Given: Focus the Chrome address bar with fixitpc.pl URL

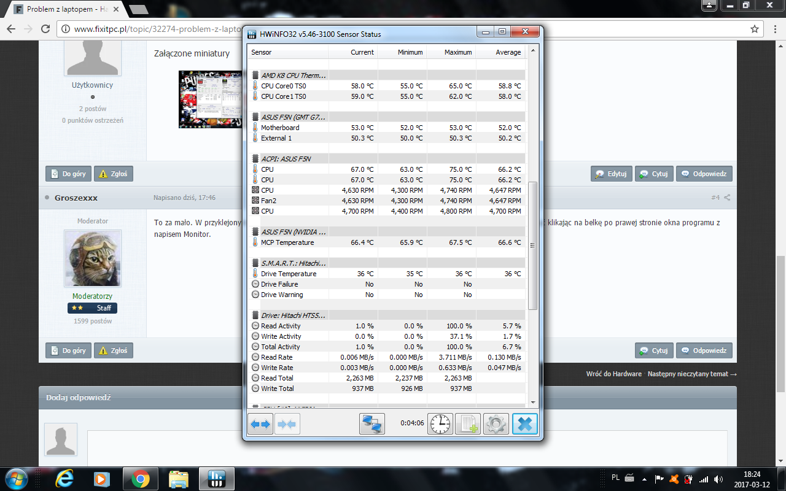Looking at the screenshot, I should click(x=405, y=29).
